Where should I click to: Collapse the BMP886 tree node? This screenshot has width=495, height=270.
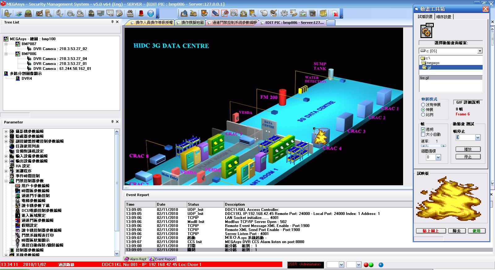(x=6, y=54)
